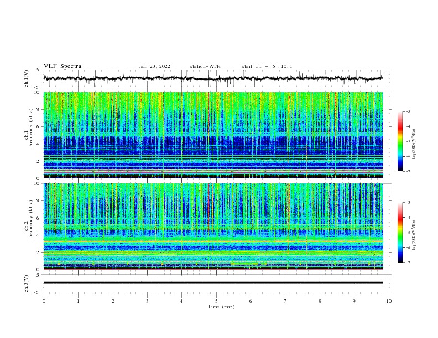Click the ch.2 color bar "log(PSD)(V²/Hz)" label

[414, 235]
